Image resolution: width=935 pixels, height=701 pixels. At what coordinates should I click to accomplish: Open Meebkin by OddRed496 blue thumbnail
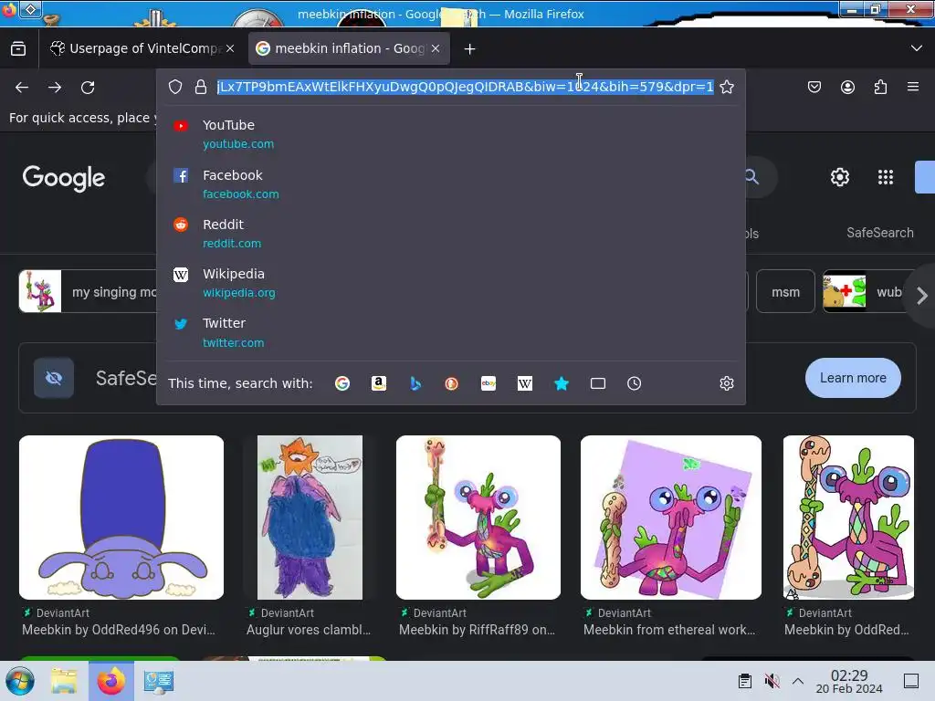121,518
